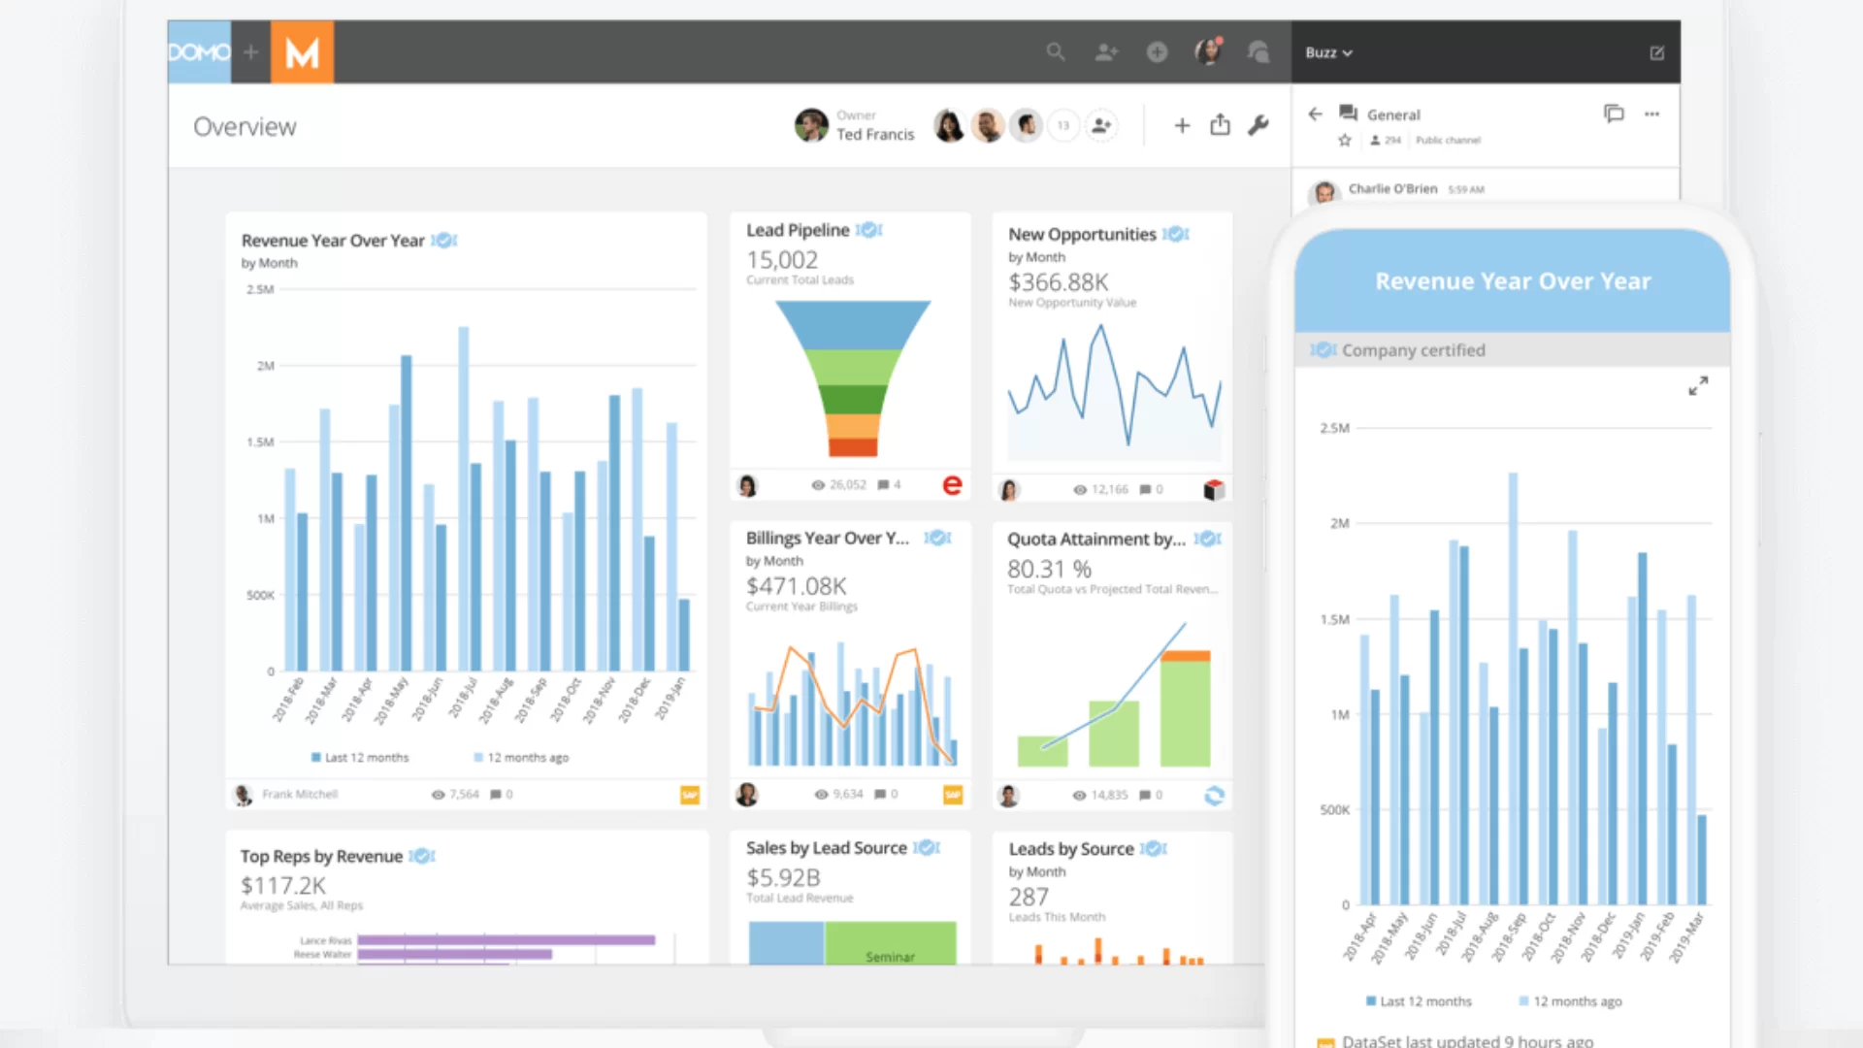Go back from General channel
The width and height of the screenshot is (1863, 1048).
point(1315,115)
